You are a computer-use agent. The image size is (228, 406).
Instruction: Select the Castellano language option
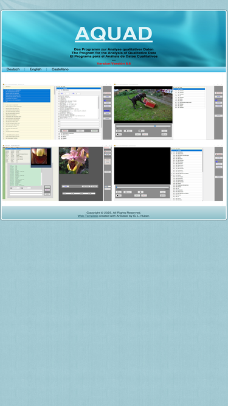(60, 69)
